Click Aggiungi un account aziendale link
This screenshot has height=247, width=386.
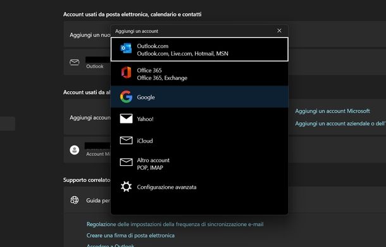(x=340, y=123)
